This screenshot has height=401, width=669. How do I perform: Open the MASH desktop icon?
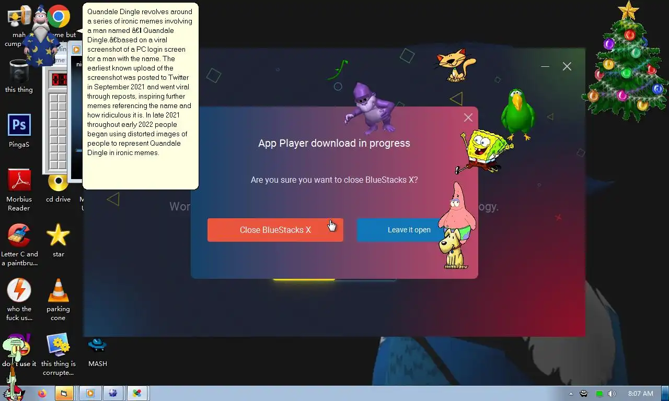coord(98,351)
